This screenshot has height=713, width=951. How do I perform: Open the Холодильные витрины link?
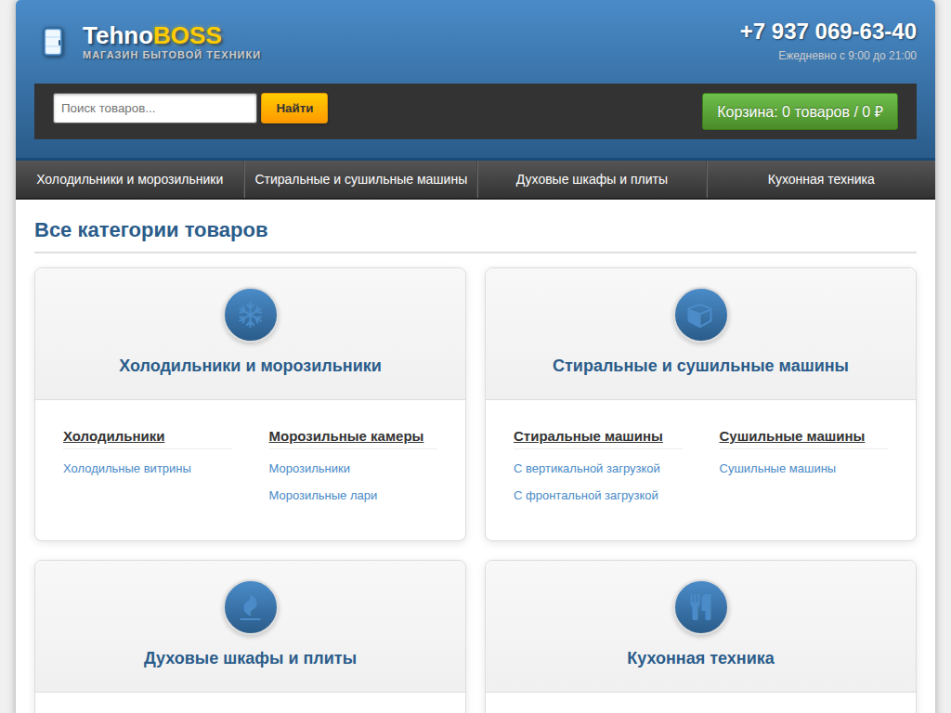click(127, 469)
